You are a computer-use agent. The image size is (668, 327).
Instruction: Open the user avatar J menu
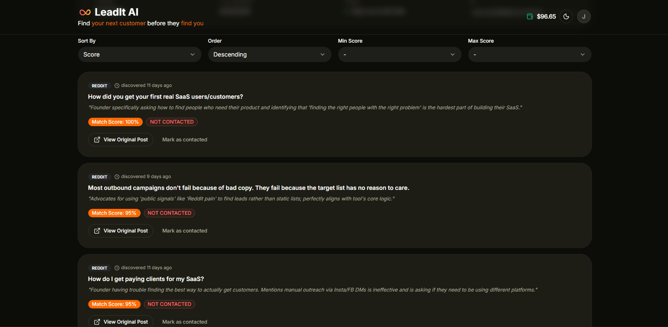click(584, 16)
